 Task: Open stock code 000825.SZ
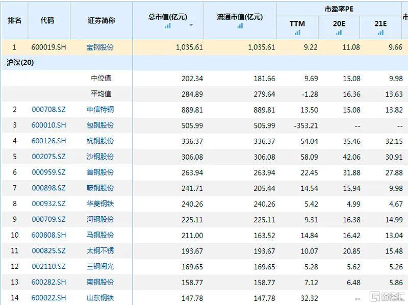[48, 250]
